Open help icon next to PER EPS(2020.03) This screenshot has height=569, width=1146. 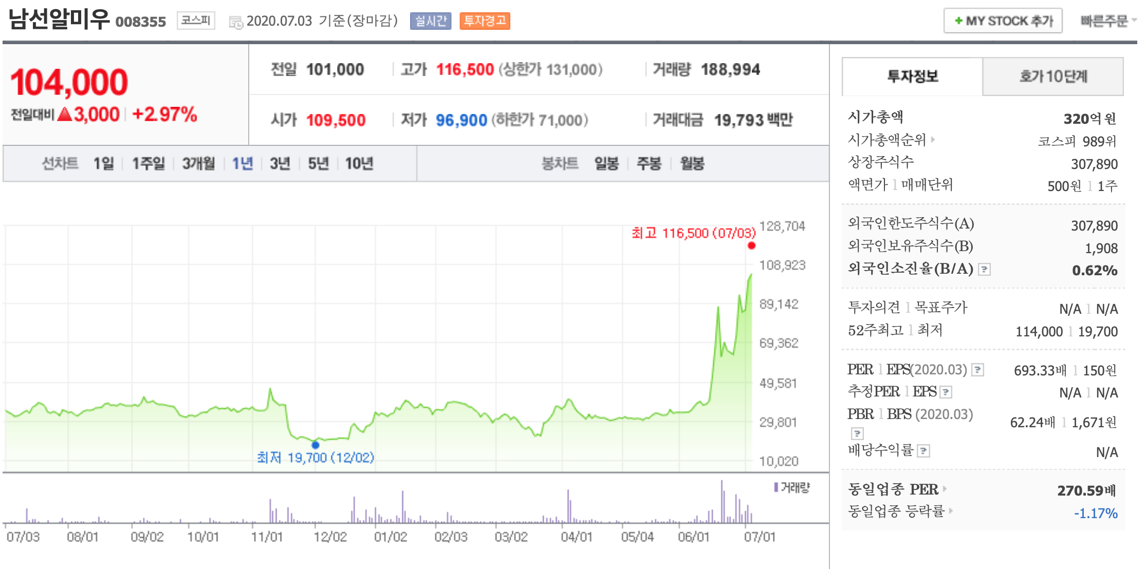978,370
